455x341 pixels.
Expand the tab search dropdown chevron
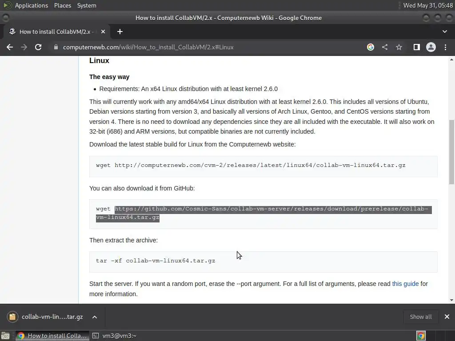point(444,32)
